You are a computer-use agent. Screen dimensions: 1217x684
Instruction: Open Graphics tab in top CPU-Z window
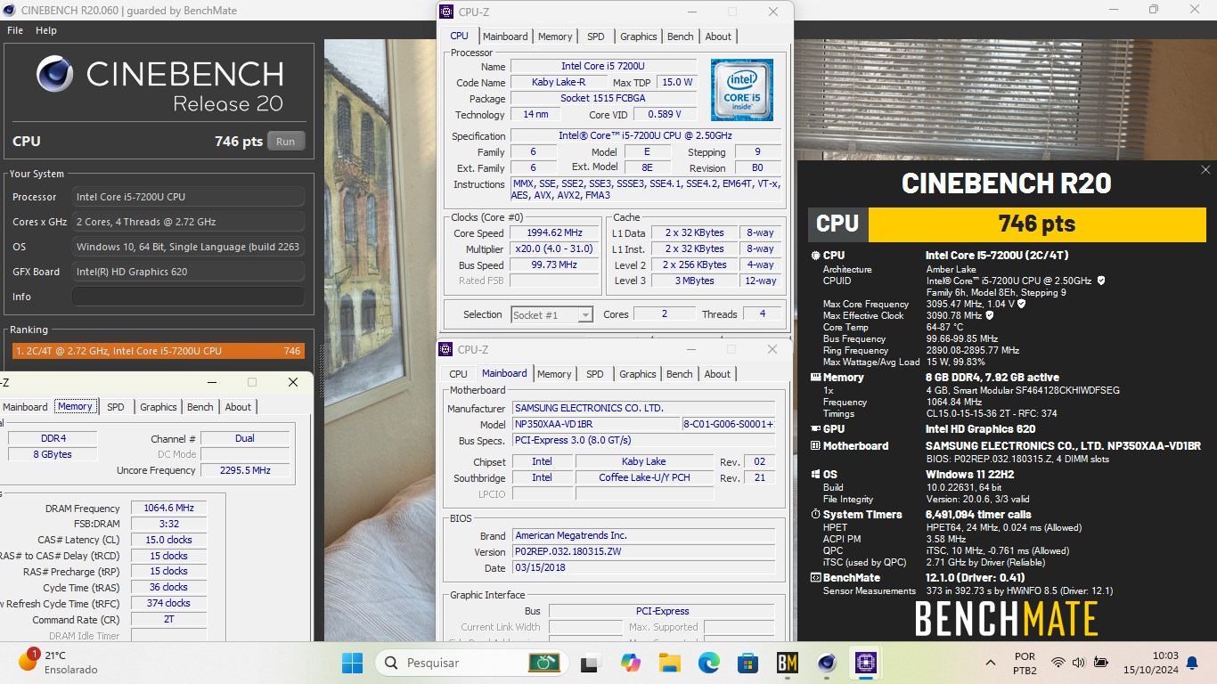[x=639, y=37]
